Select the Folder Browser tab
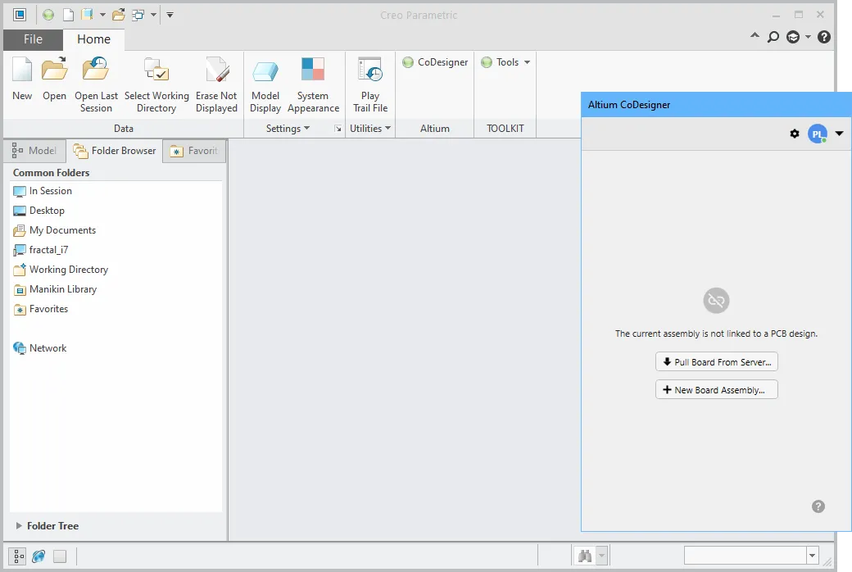The image size is (852, 572). 115,151
